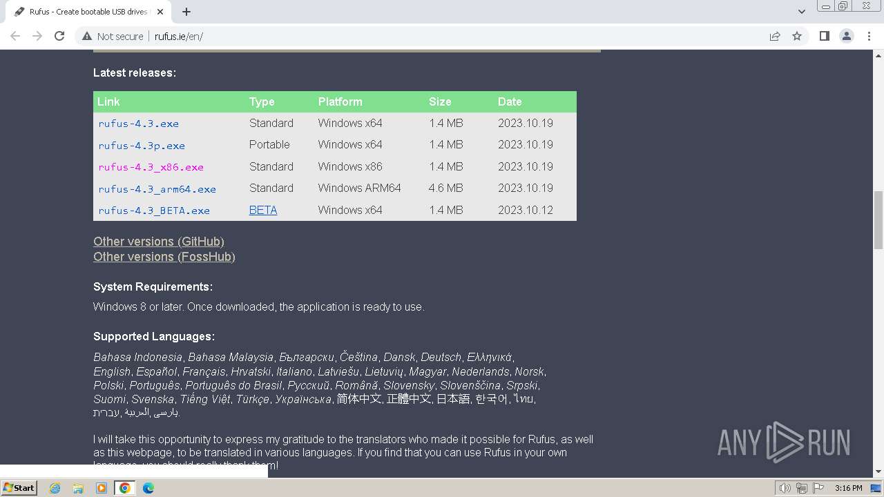The image size is (884, 497).
Task: Click the Latest releases heading
Action: point(135,72)
